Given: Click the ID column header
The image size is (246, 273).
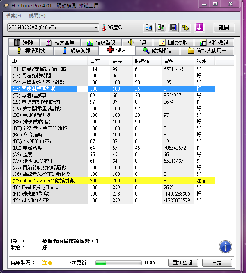Looking at the screenshot, I should pyautogui.click(x=48, y=61).
